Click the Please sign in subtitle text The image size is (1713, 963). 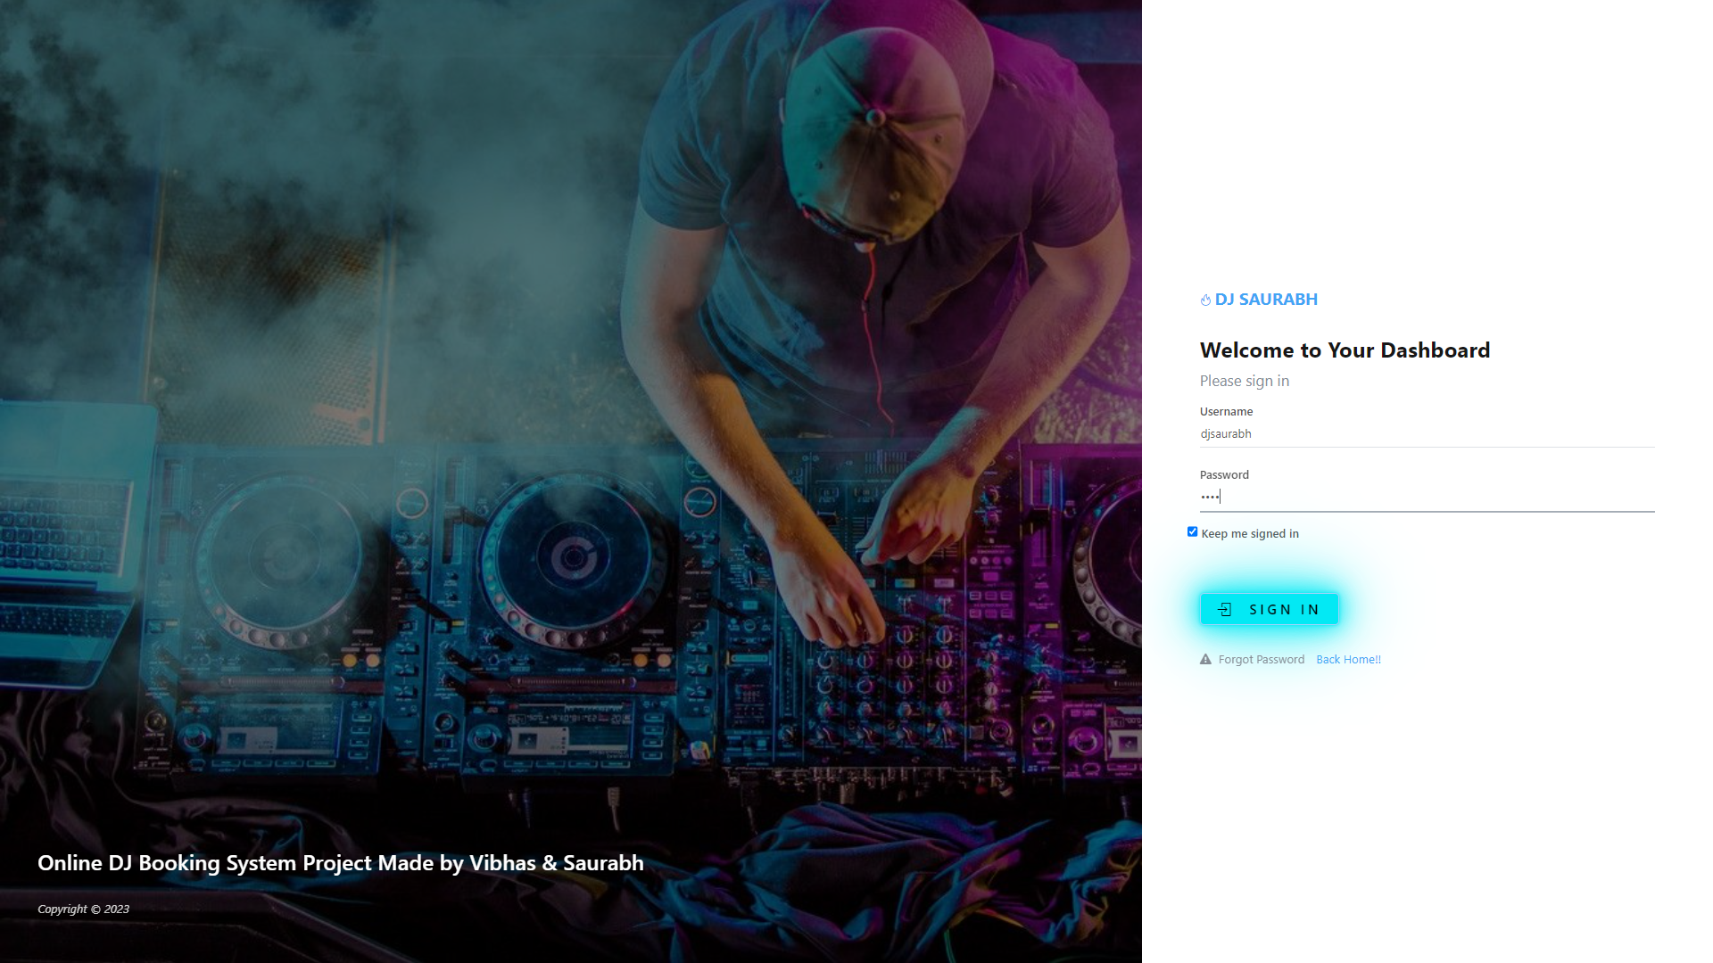click(1244, 382)
